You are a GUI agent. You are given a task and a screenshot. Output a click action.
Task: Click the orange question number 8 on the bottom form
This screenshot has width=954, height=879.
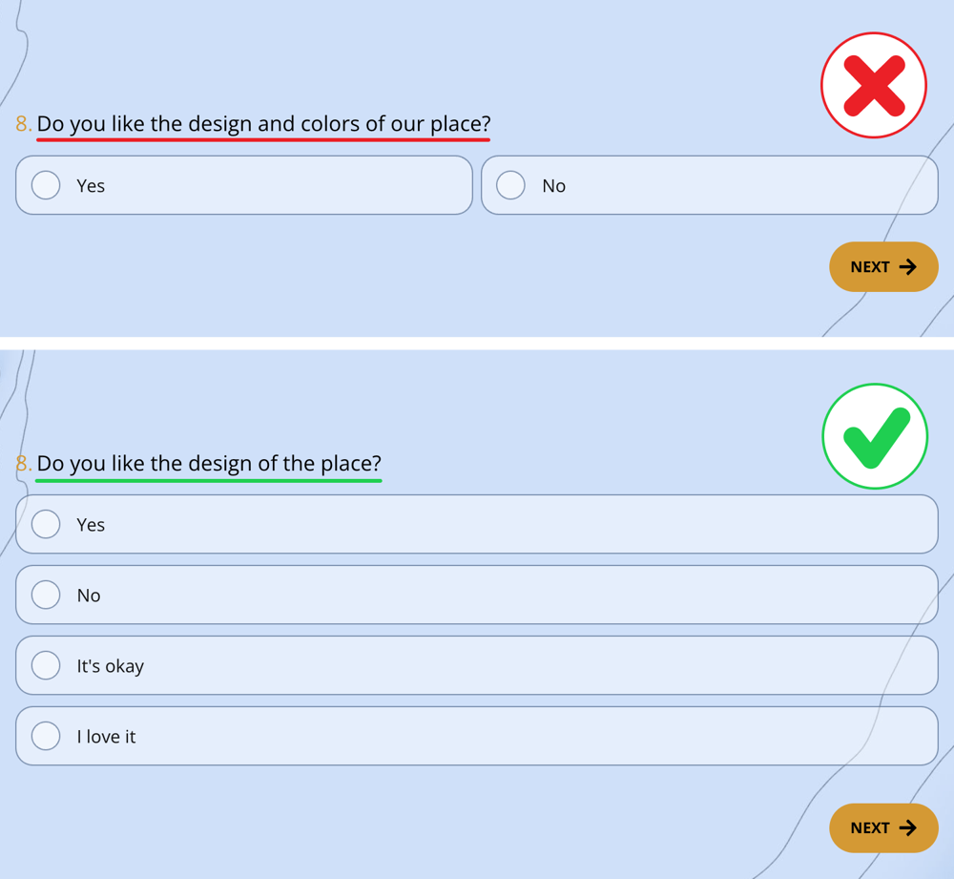coord(21,464)
